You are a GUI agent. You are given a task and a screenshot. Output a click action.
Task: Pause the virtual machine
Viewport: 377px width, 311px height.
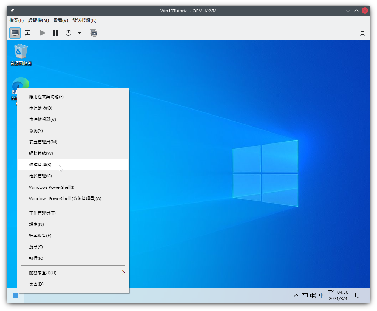[56, 33]
